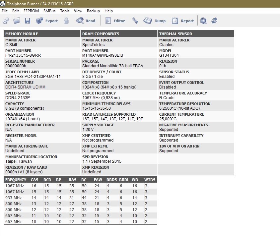Click the Thaiphoon Burner title bar icon
Image resolution: width=280 pixels, height=236 pixels.
(3, 4)
